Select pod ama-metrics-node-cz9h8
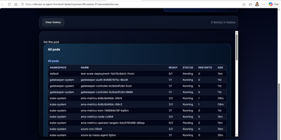This screenshot has height=140, width=281. (x=97, y=116)
